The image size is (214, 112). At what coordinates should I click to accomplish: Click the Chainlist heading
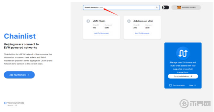(x=20, y=36)
